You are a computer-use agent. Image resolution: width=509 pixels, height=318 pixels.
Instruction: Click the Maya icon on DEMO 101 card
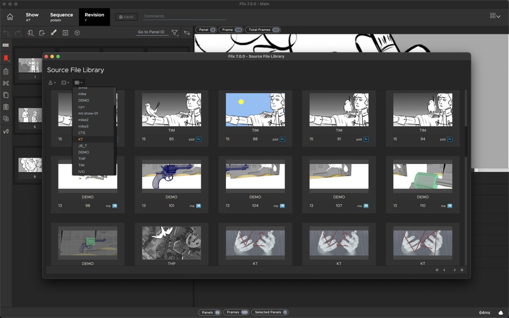tap(199, 205)
